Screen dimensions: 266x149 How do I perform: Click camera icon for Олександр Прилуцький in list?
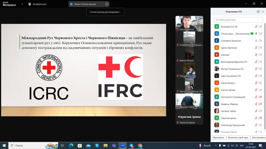click(260, 125)
